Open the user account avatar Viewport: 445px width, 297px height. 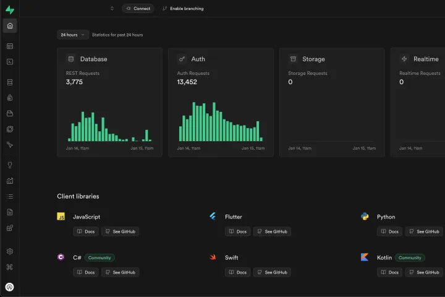pyautogui.click(x=10, y=287)
